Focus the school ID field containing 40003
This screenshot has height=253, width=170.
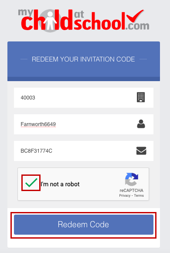pyautogui.click(x=84, y=98)
